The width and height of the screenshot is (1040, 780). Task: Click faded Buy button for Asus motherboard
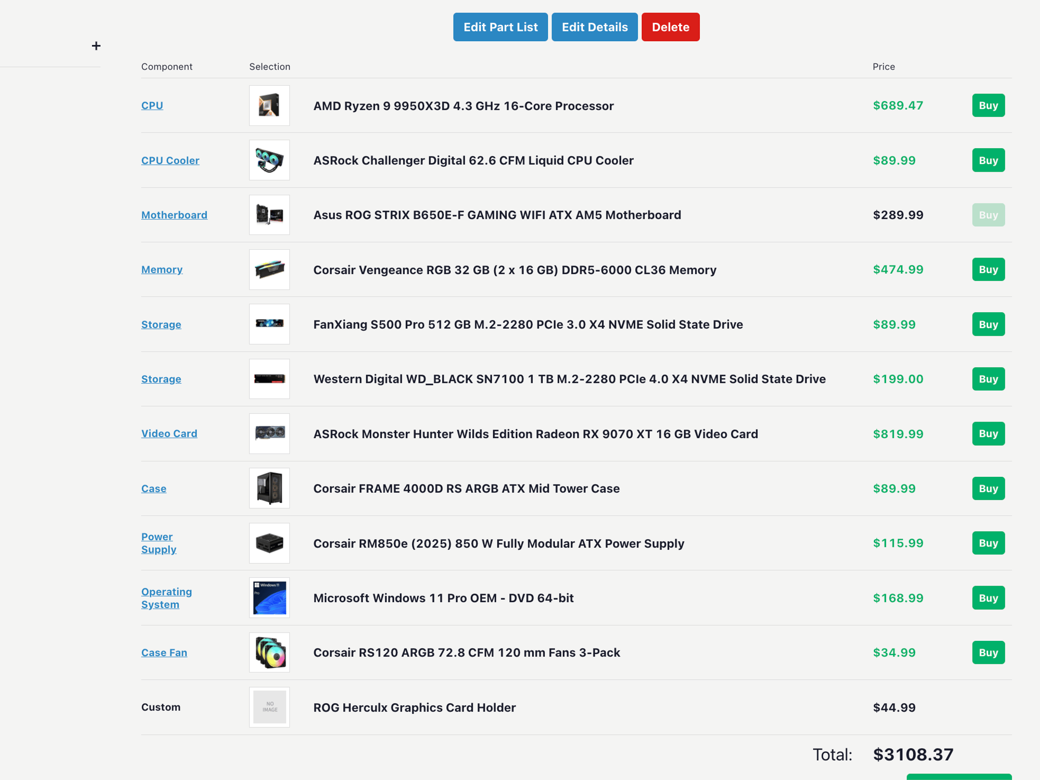pos(988,215)
